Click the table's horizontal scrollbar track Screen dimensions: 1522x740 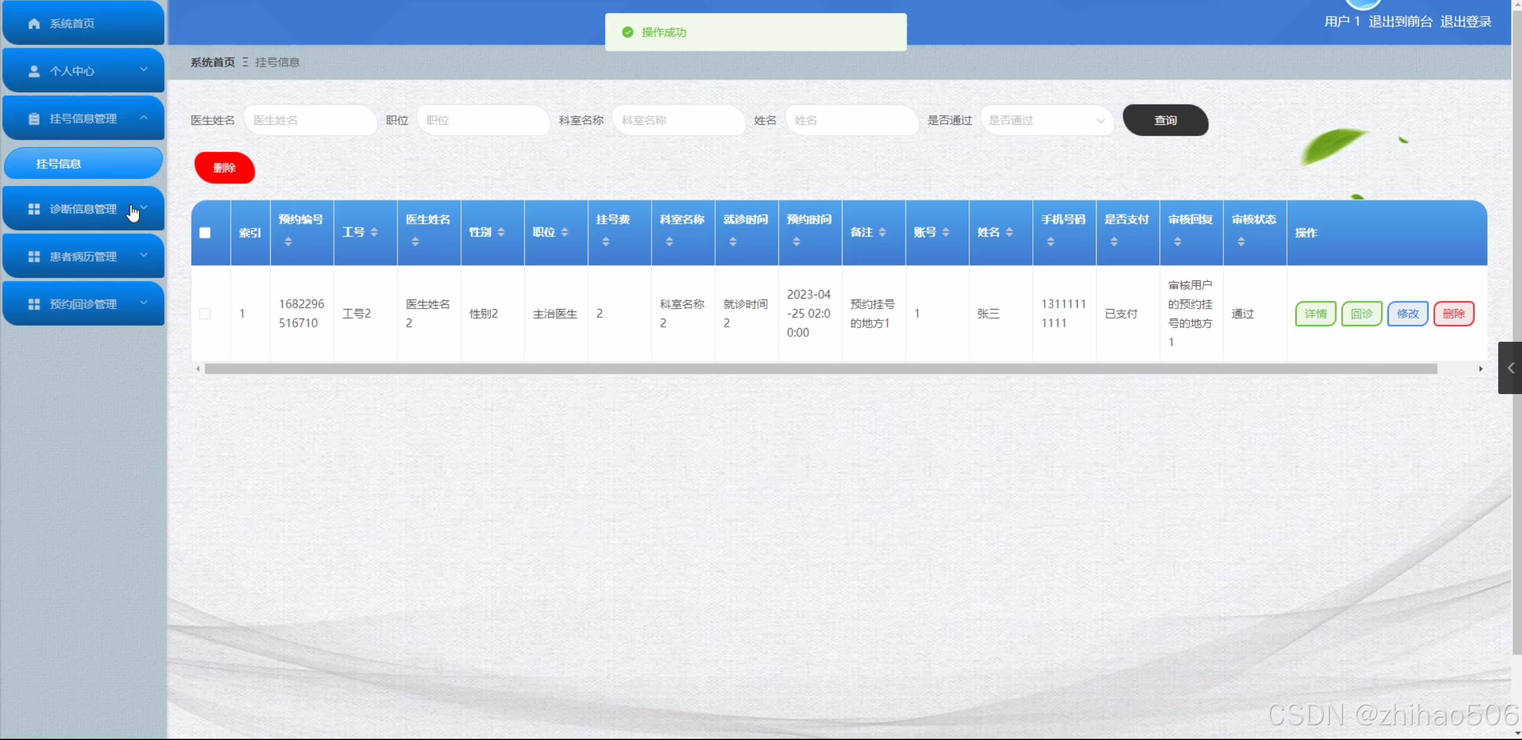(820, 369)
